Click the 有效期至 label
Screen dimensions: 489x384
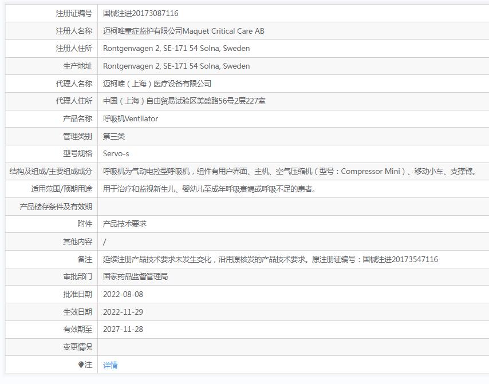click(x=78, y=329)
